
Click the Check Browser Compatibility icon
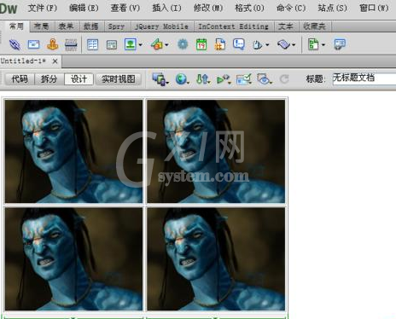tap(243, 79)
